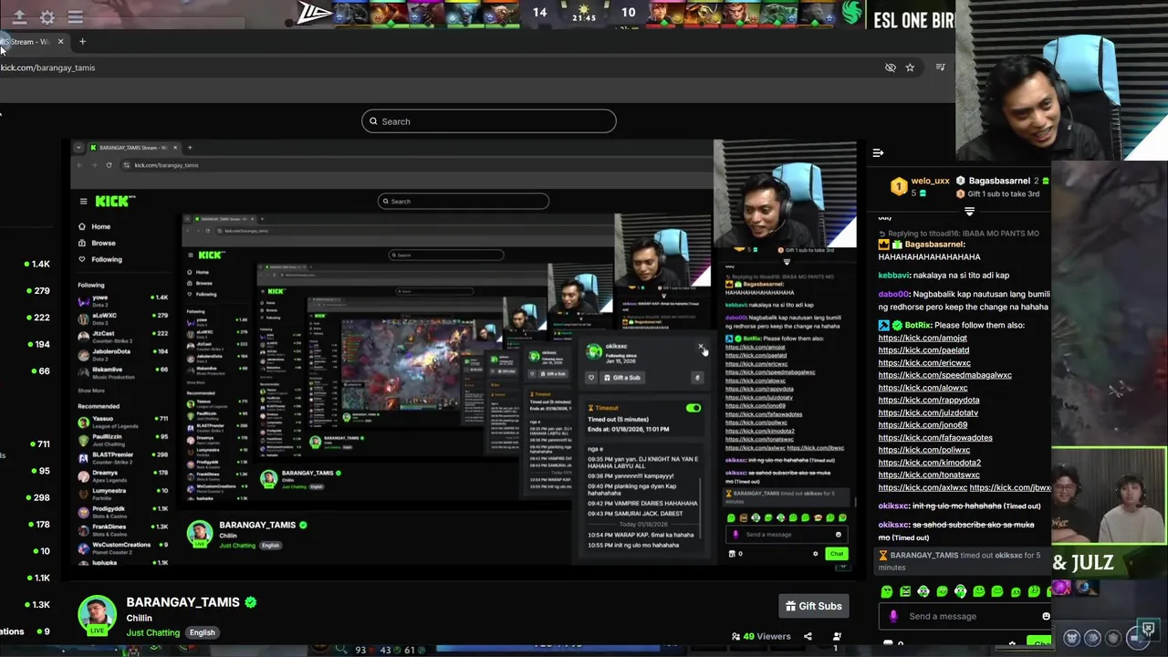
Task: Share the stream with the share icon
Action: (808, 636)
